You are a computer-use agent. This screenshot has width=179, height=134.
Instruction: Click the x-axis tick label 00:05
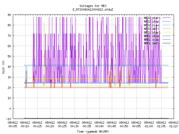coord(13,126)
